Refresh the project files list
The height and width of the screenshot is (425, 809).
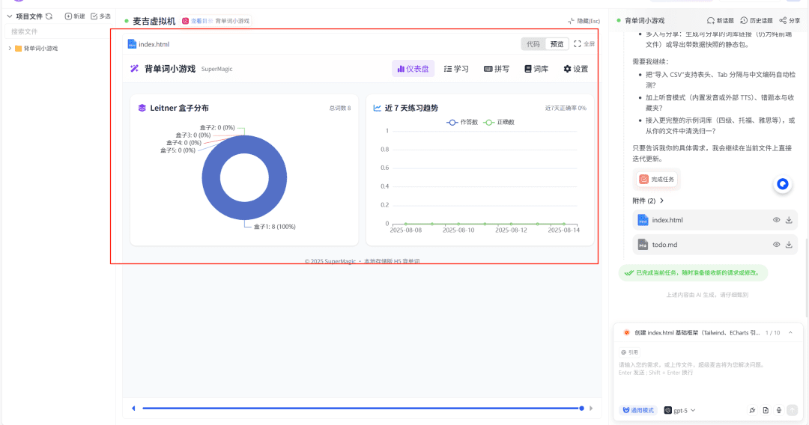pyautogui.click(x=49, y=16)
